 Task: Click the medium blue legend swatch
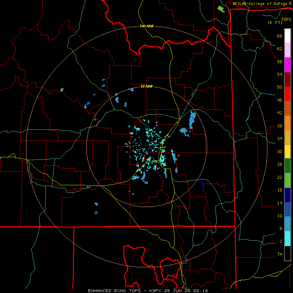[x=287, y=209]
